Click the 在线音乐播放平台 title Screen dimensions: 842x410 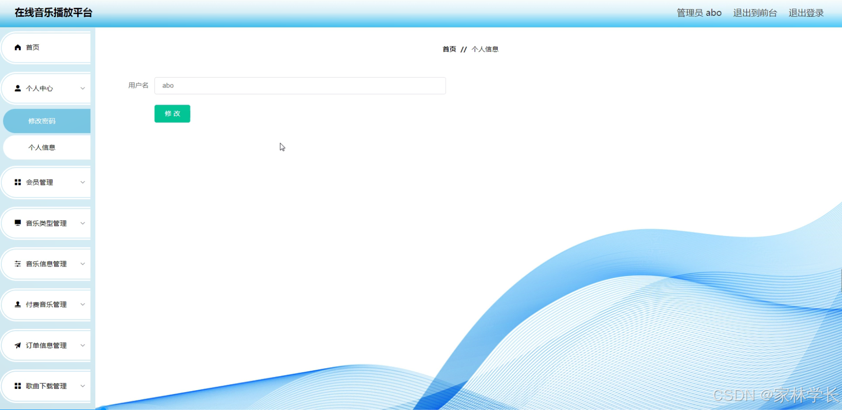[53, 13]
